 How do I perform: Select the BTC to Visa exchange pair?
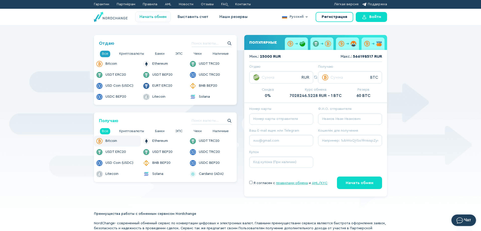(373, 43)
